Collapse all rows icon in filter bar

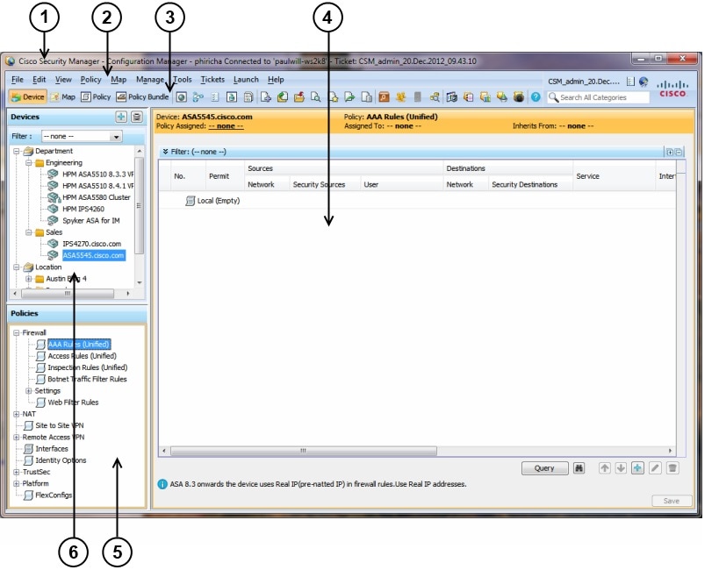(x=679, y=152)
